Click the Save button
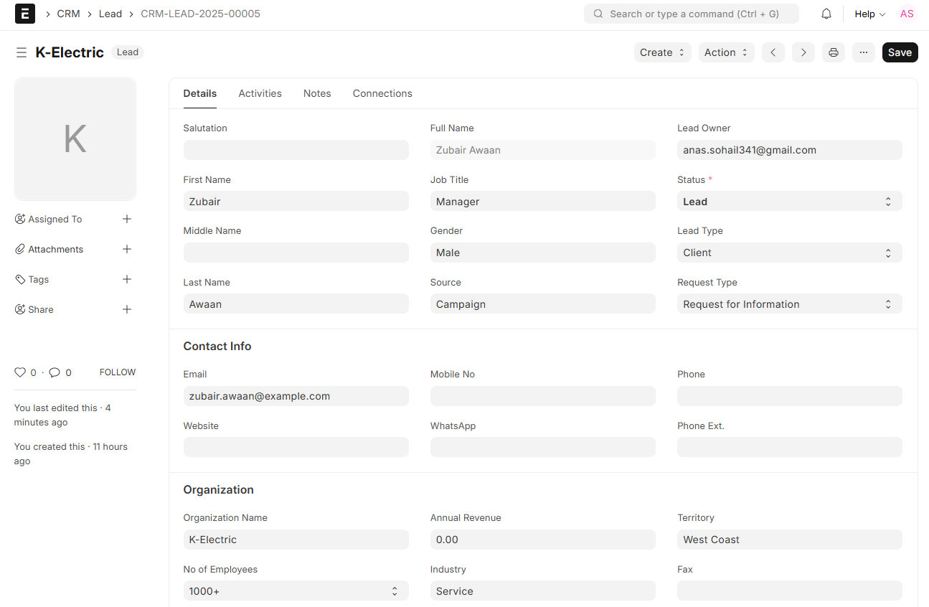The image size is (929, 607). [x=900, y=52]
